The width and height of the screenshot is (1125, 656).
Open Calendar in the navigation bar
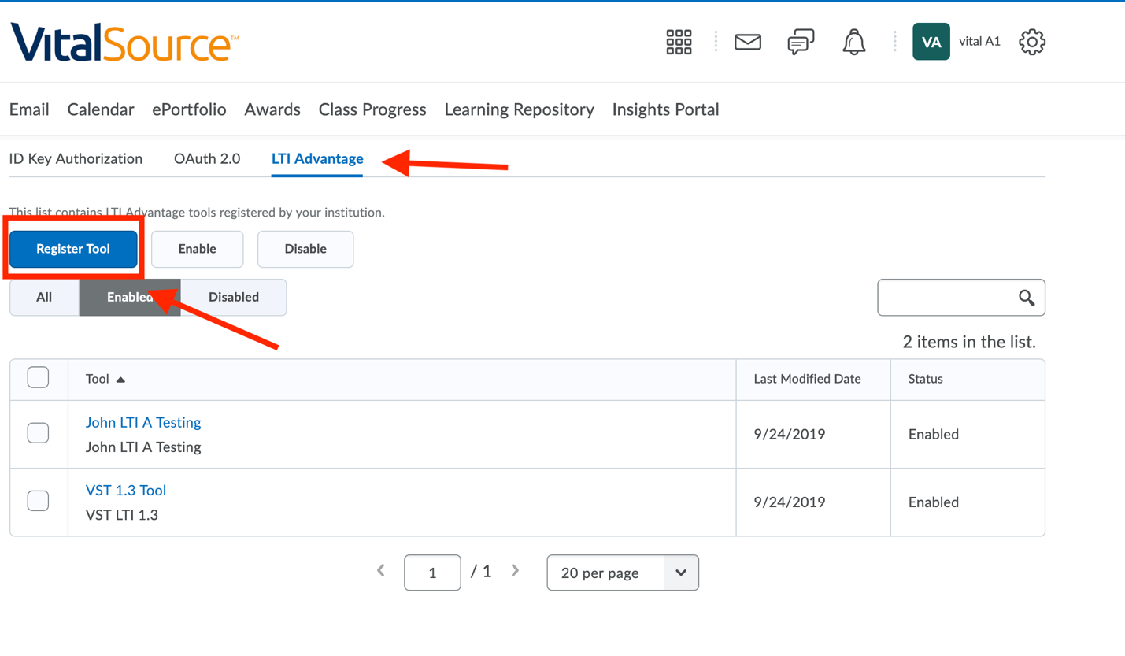(101, 109)
